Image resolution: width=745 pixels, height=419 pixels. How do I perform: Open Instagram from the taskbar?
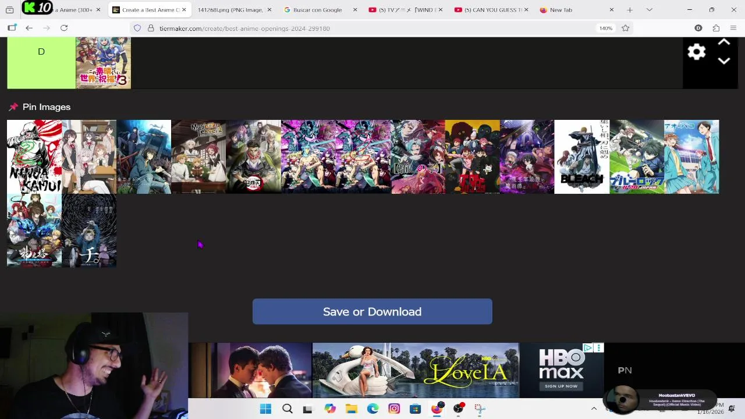[x=394, y=409]
